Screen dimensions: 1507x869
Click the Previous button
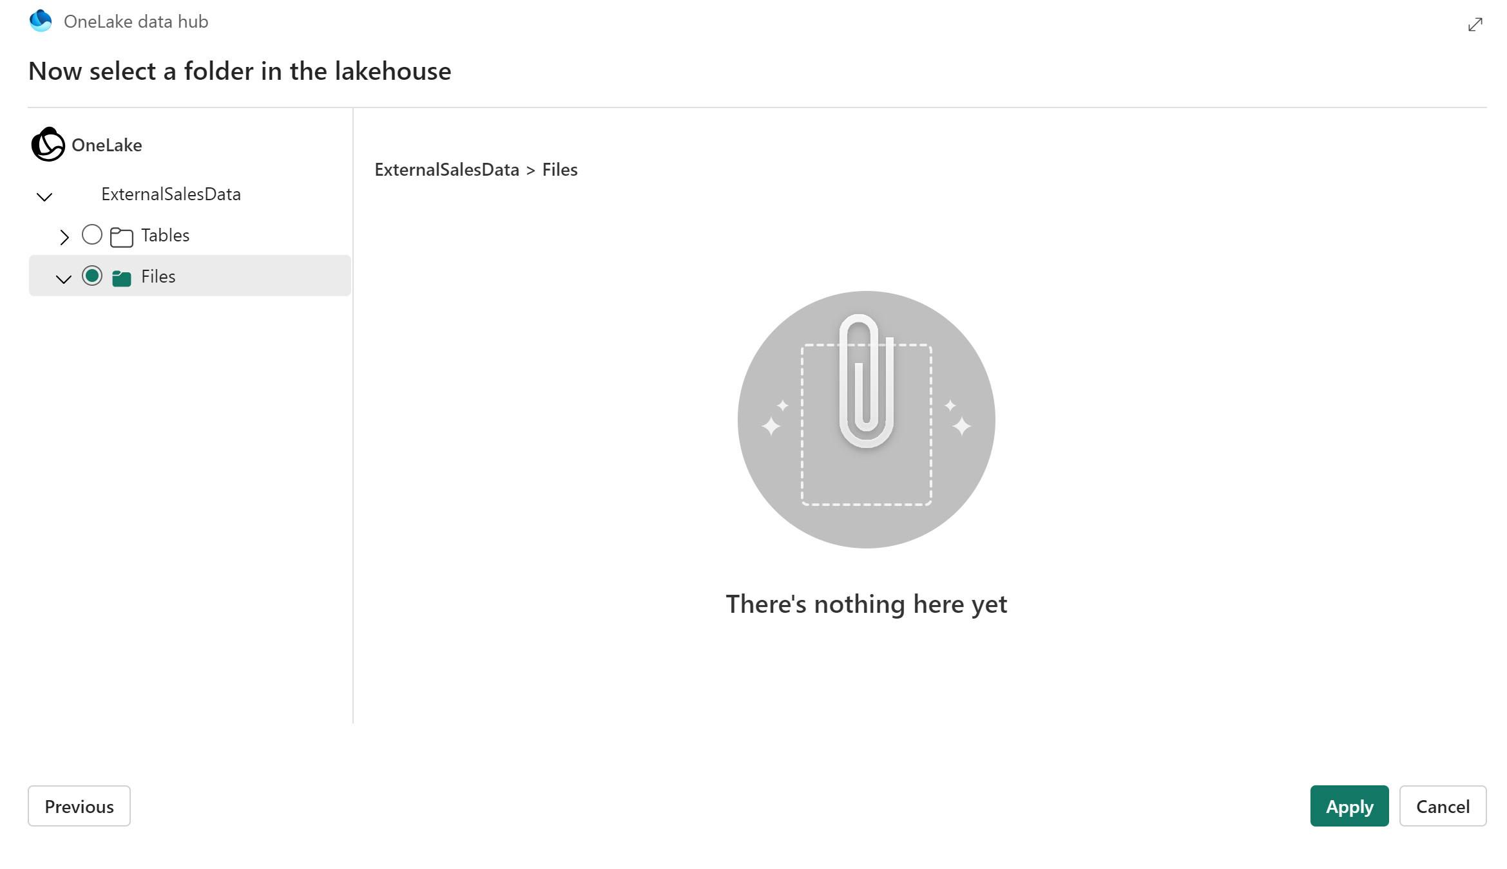79,806
